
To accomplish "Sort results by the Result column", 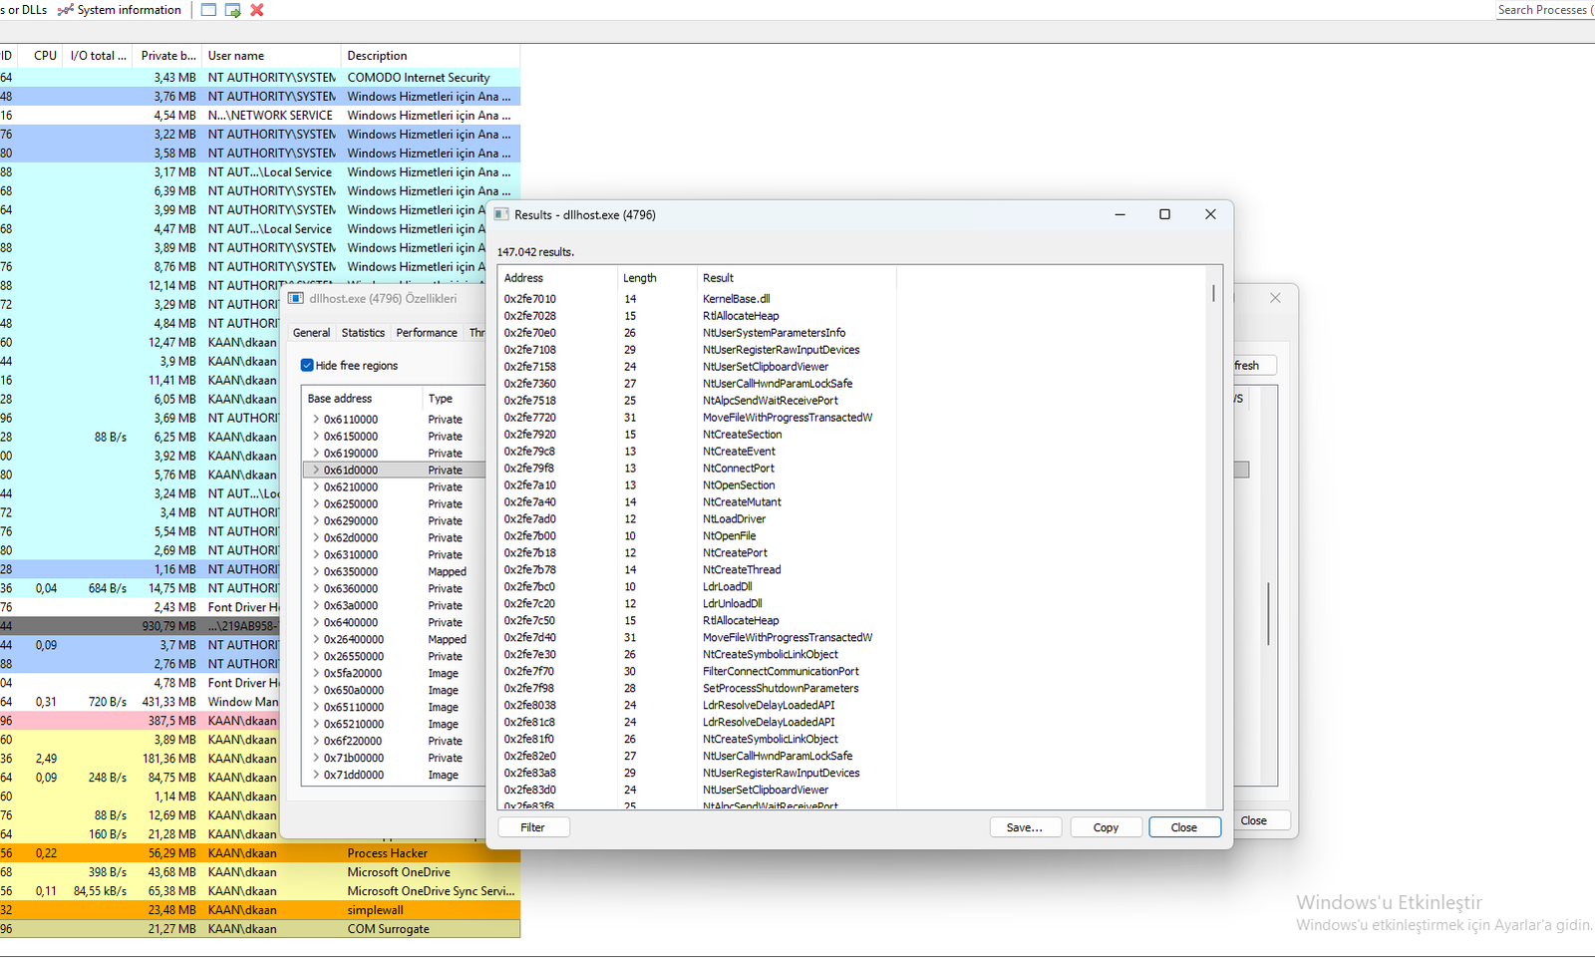I will pyautogui.click(x=797, y=278).
